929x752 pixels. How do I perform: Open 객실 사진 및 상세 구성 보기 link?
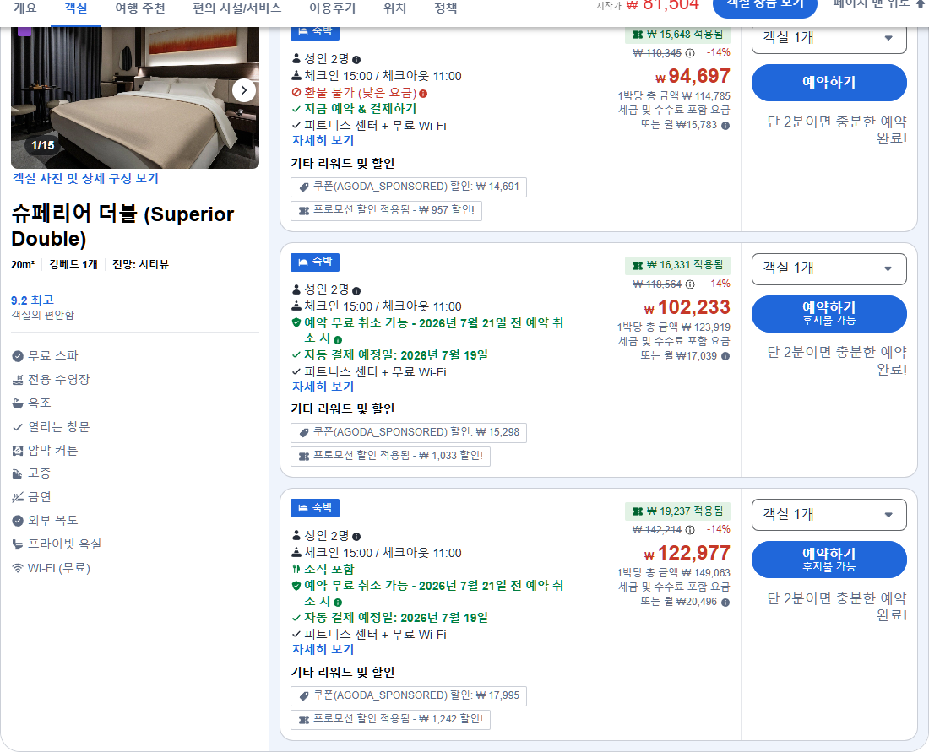coord(85,178)
